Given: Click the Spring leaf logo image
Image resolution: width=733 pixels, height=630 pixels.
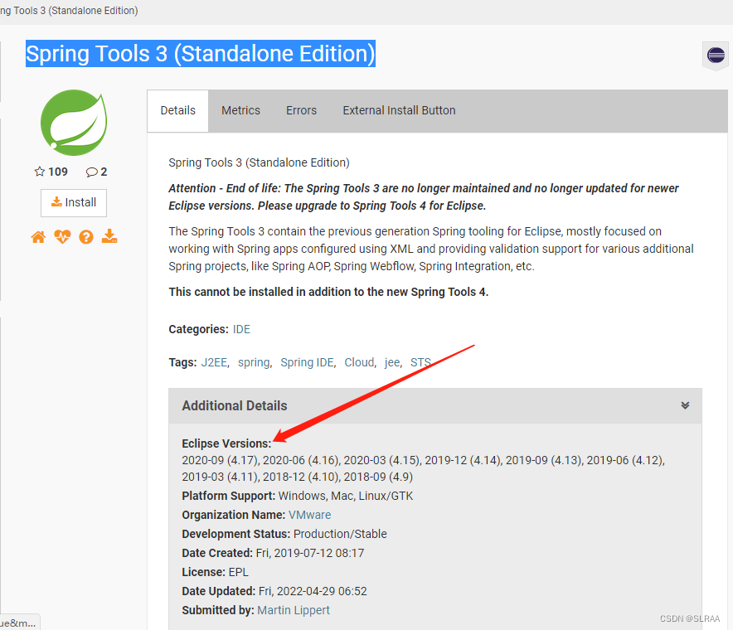Looking at the screenshot, I should click(x=74, y=123).
